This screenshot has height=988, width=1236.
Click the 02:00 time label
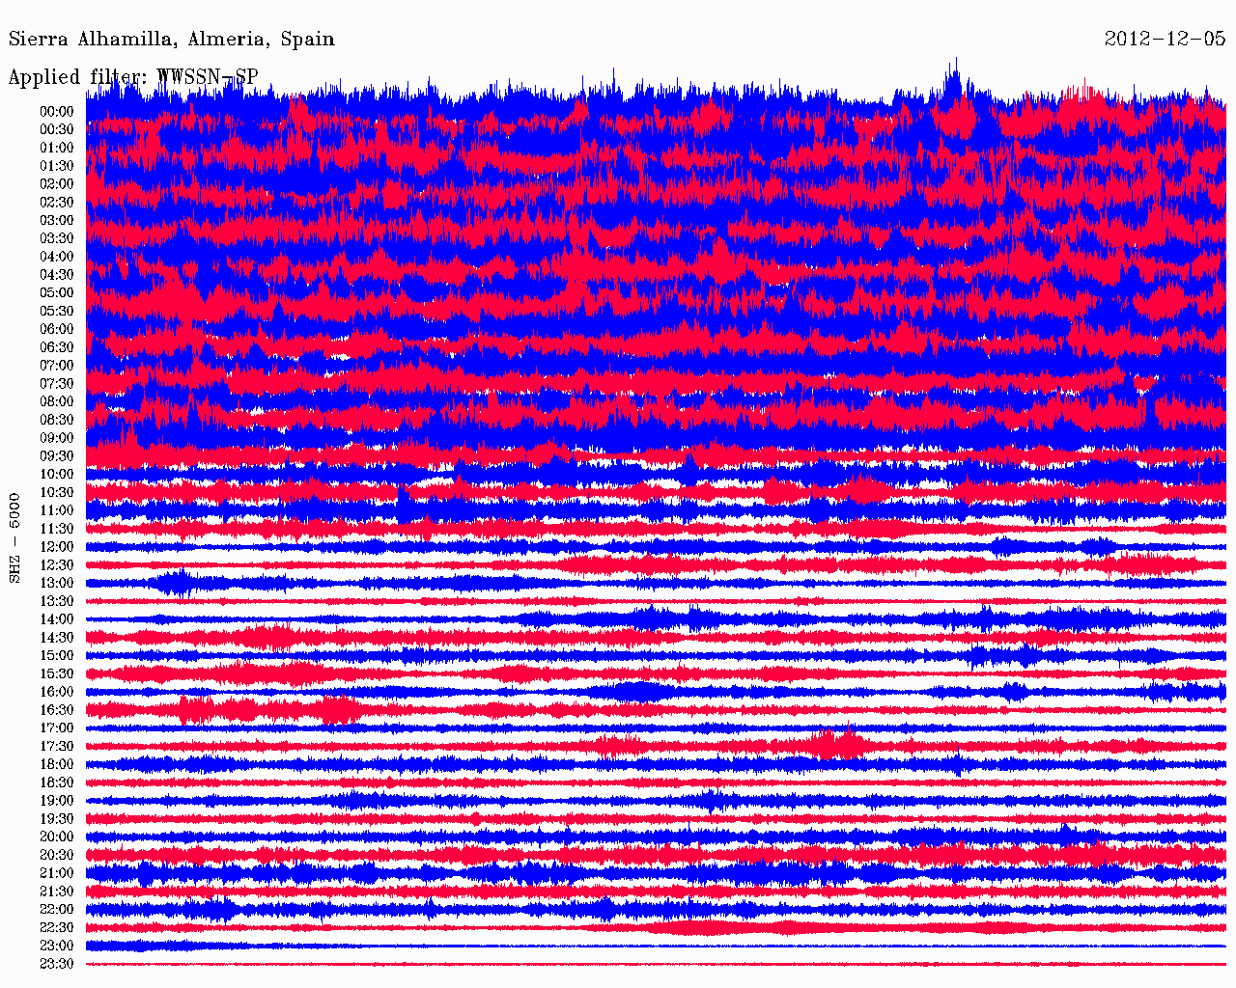57,184
